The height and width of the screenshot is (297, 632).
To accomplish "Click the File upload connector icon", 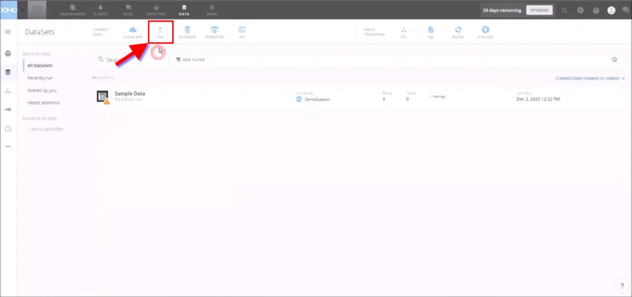I will coord(160,31).
